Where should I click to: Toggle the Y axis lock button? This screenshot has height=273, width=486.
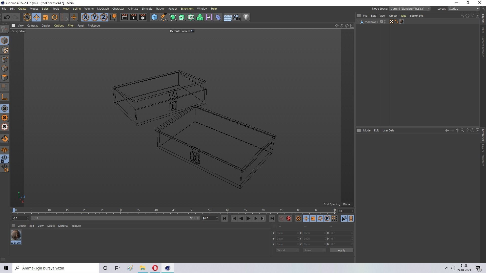(94, 17)
